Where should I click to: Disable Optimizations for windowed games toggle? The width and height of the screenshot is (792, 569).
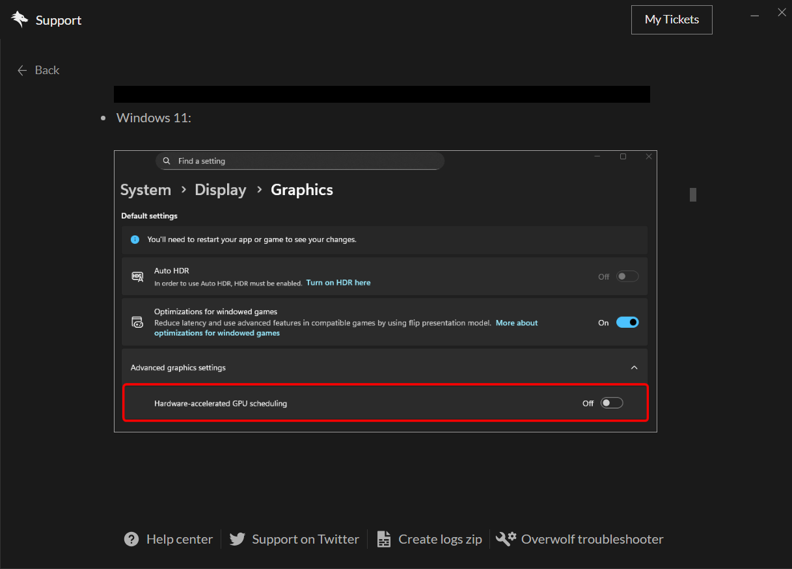[x=627, y=323]
